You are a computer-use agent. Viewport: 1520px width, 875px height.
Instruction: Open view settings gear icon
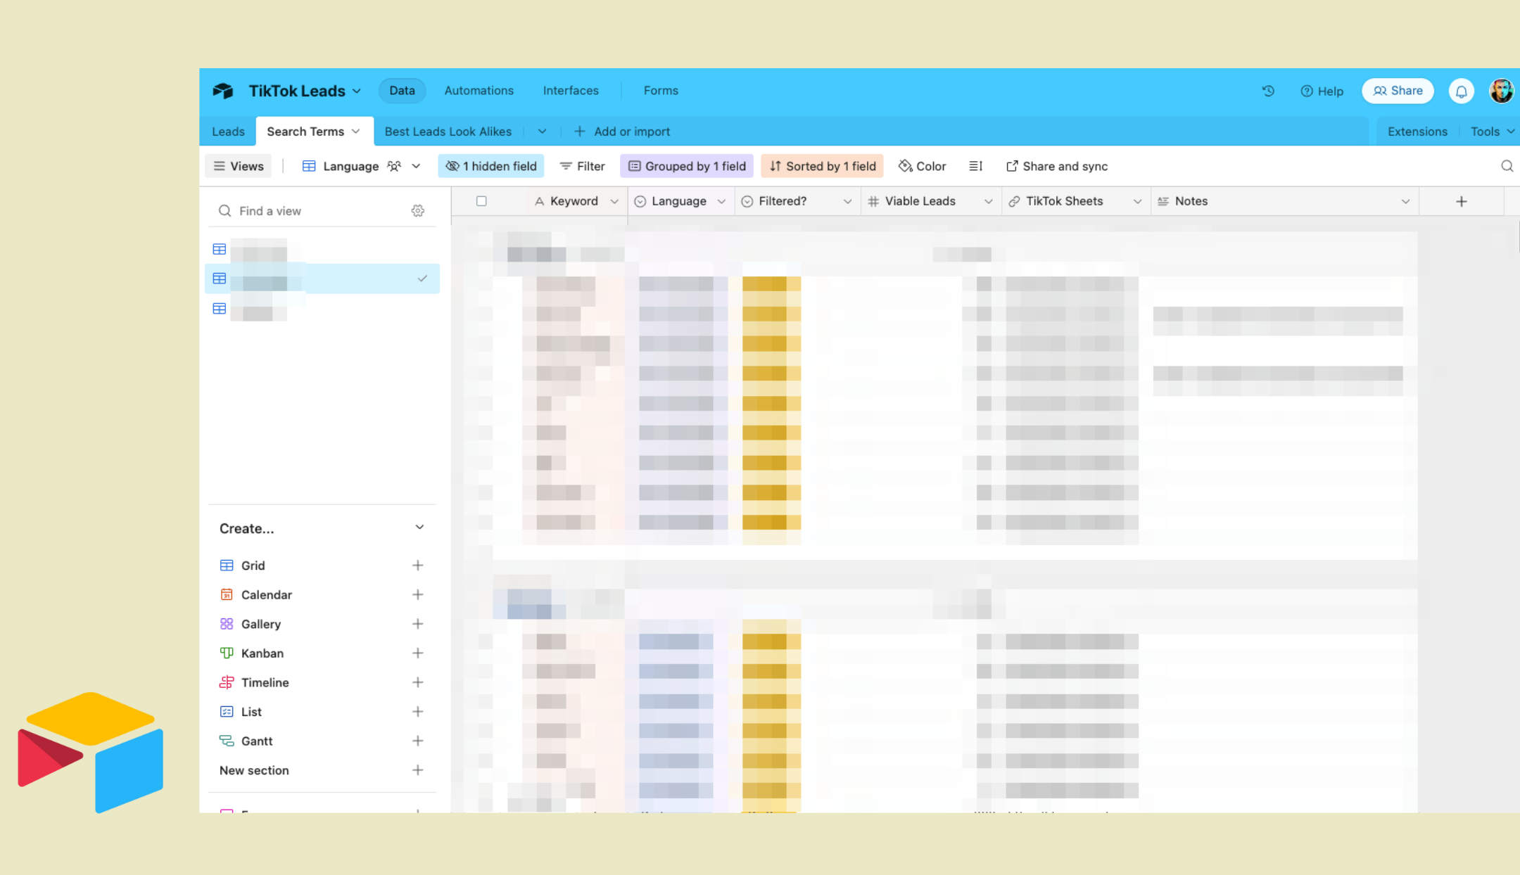pyautogui.click(x=418, y=211)
